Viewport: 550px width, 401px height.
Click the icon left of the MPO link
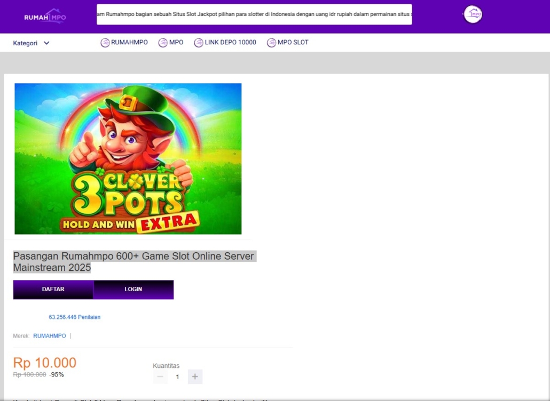click(x=163, y=43)
